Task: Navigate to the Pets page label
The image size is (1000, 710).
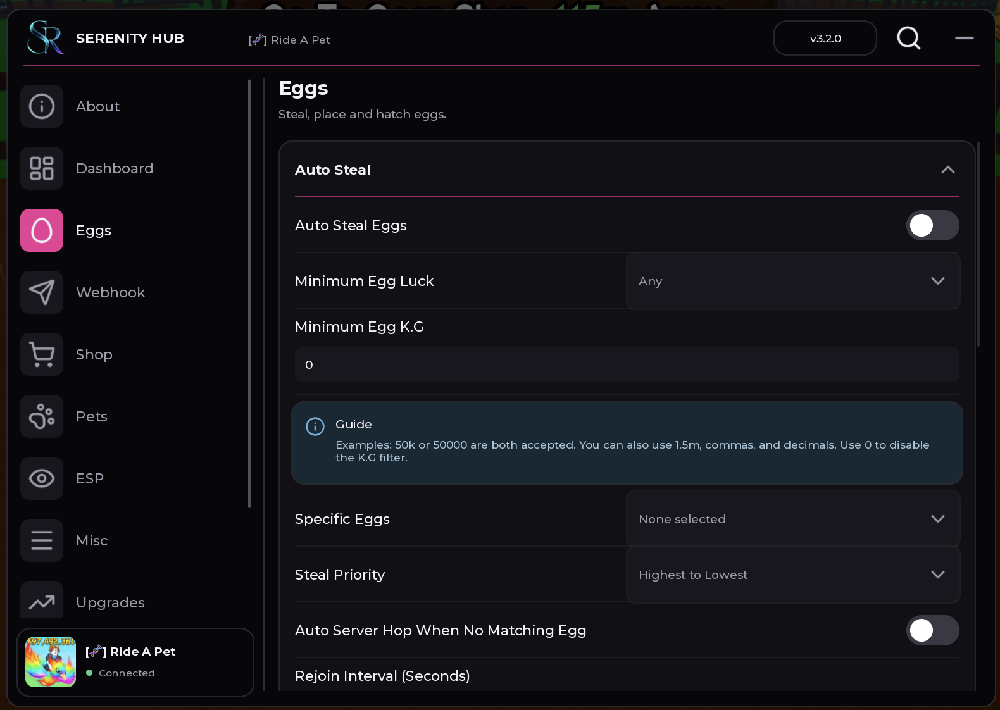Action: point(92,416)
